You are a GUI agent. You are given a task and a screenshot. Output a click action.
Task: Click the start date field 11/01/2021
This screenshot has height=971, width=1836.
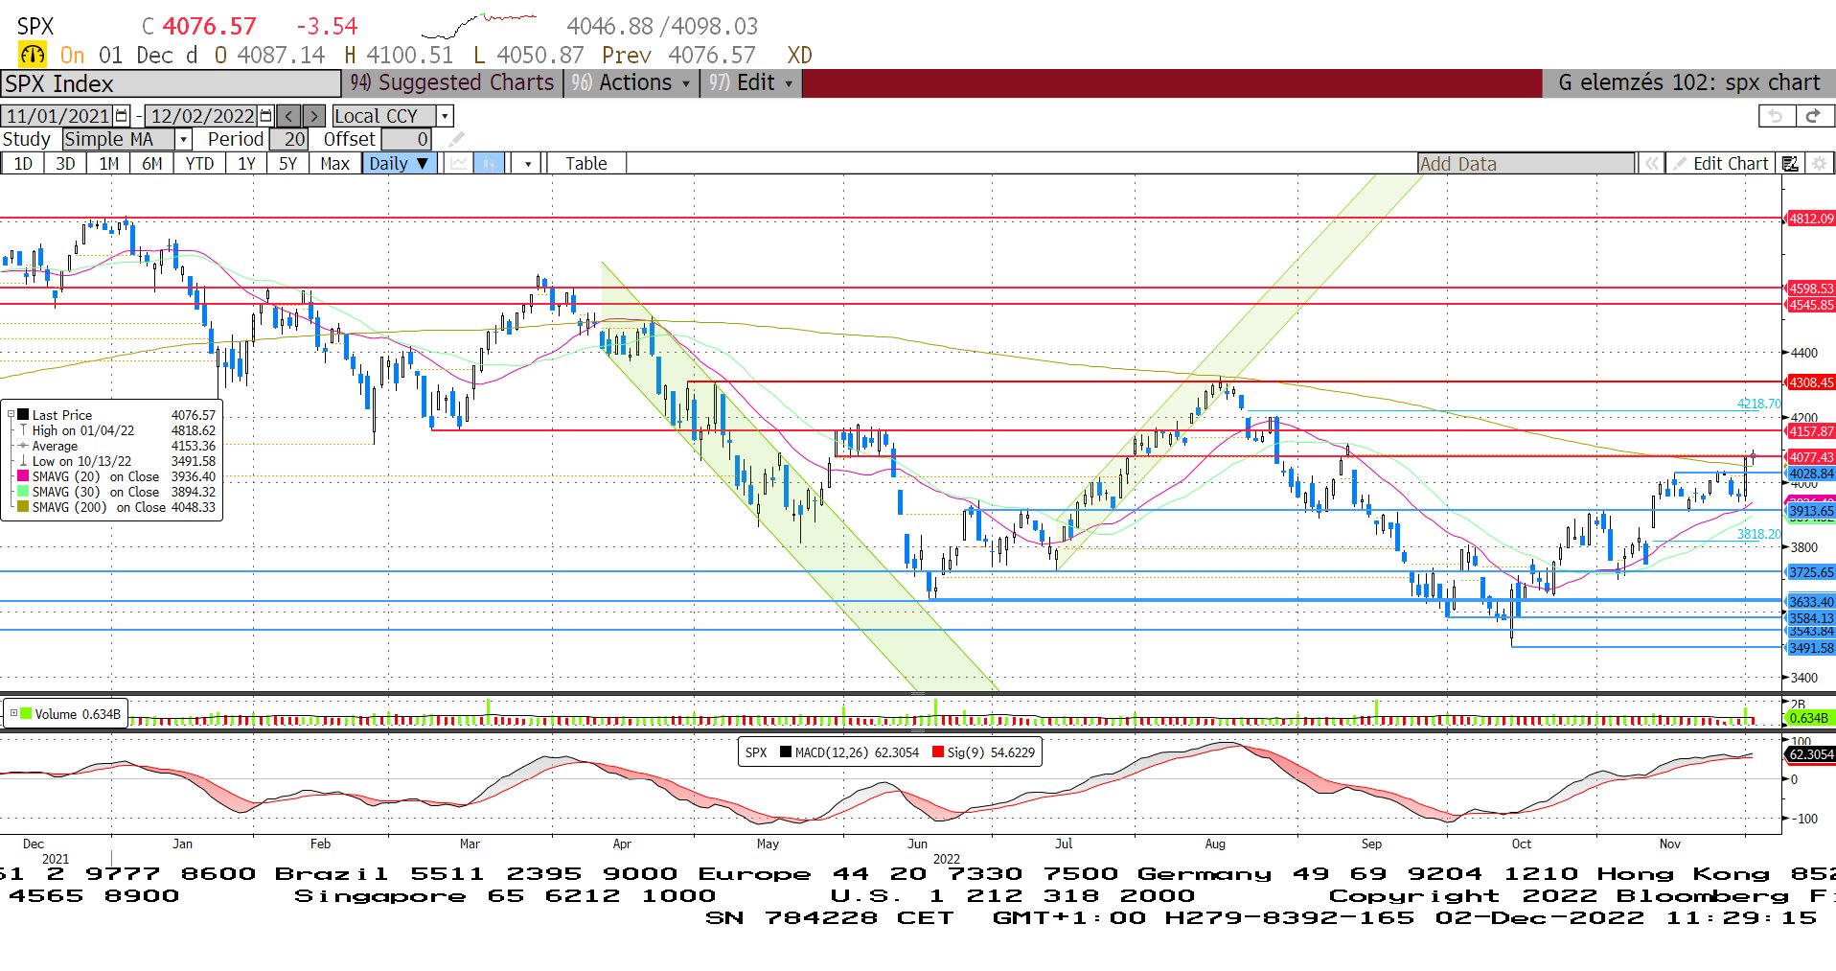(57, 116)
